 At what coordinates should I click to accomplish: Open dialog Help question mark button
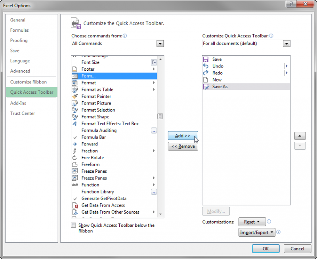click(x=291, y=4)
